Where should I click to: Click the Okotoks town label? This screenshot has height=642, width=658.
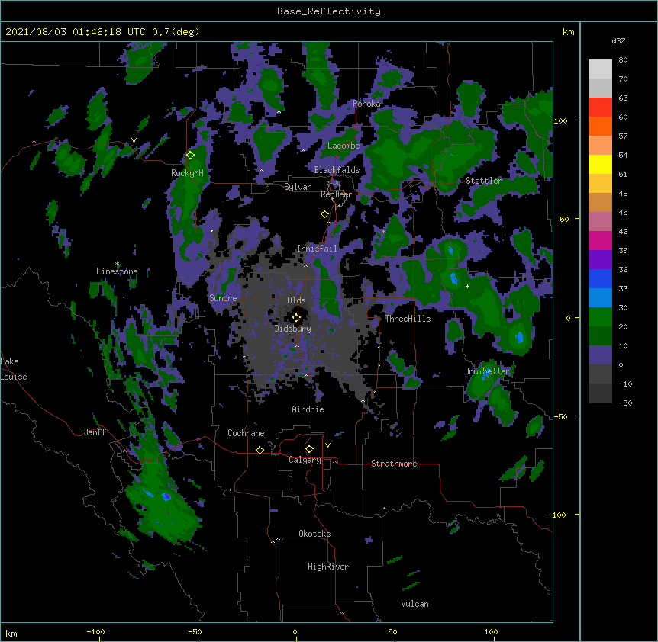click(314, 534)
